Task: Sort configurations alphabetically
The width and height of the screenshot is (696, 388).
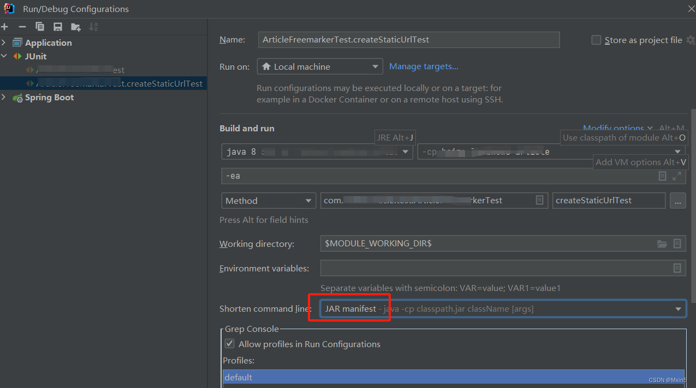Action: click(x=93, y=26)
